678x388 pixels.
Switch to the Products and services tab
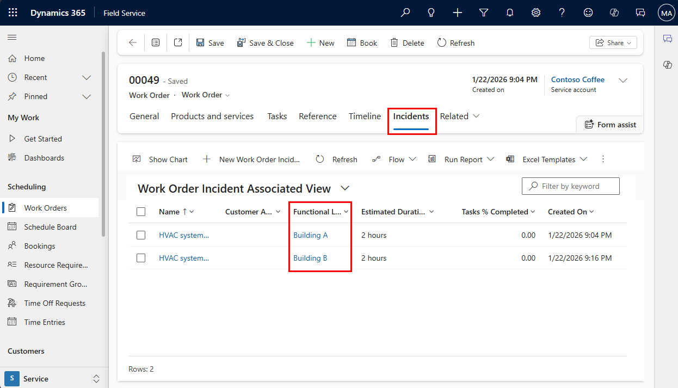212,116
